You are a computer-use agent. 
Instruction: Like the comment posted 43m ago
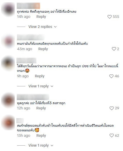click(114, 49)
